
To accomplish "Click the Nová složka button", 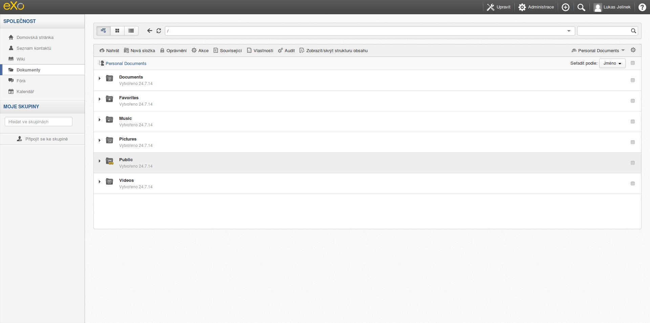I will [139, 50].
